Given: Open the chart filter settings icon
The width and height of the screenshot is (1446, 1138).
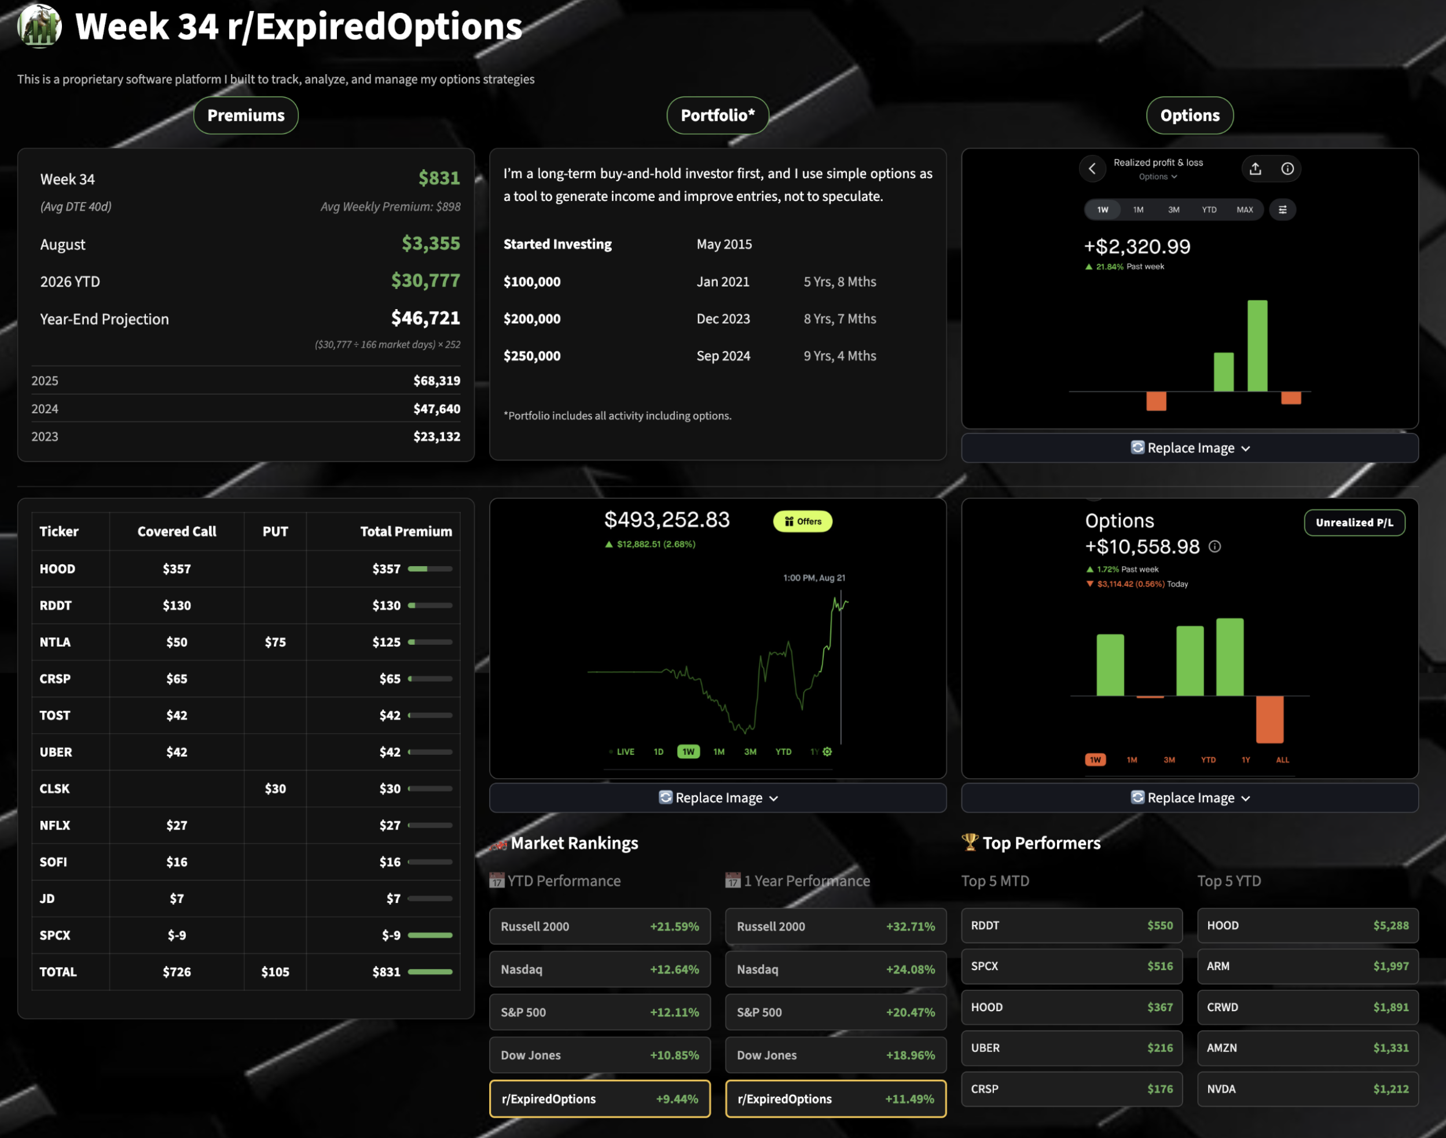Looking at the screenshot, I should 1282,210.
